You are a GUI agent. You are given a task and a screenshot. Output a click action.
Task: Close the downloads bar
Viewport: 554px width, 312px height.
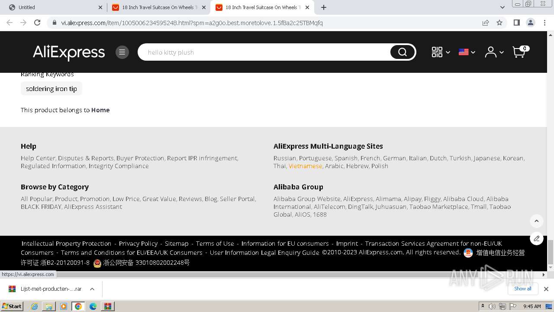(x=546, y=289)
